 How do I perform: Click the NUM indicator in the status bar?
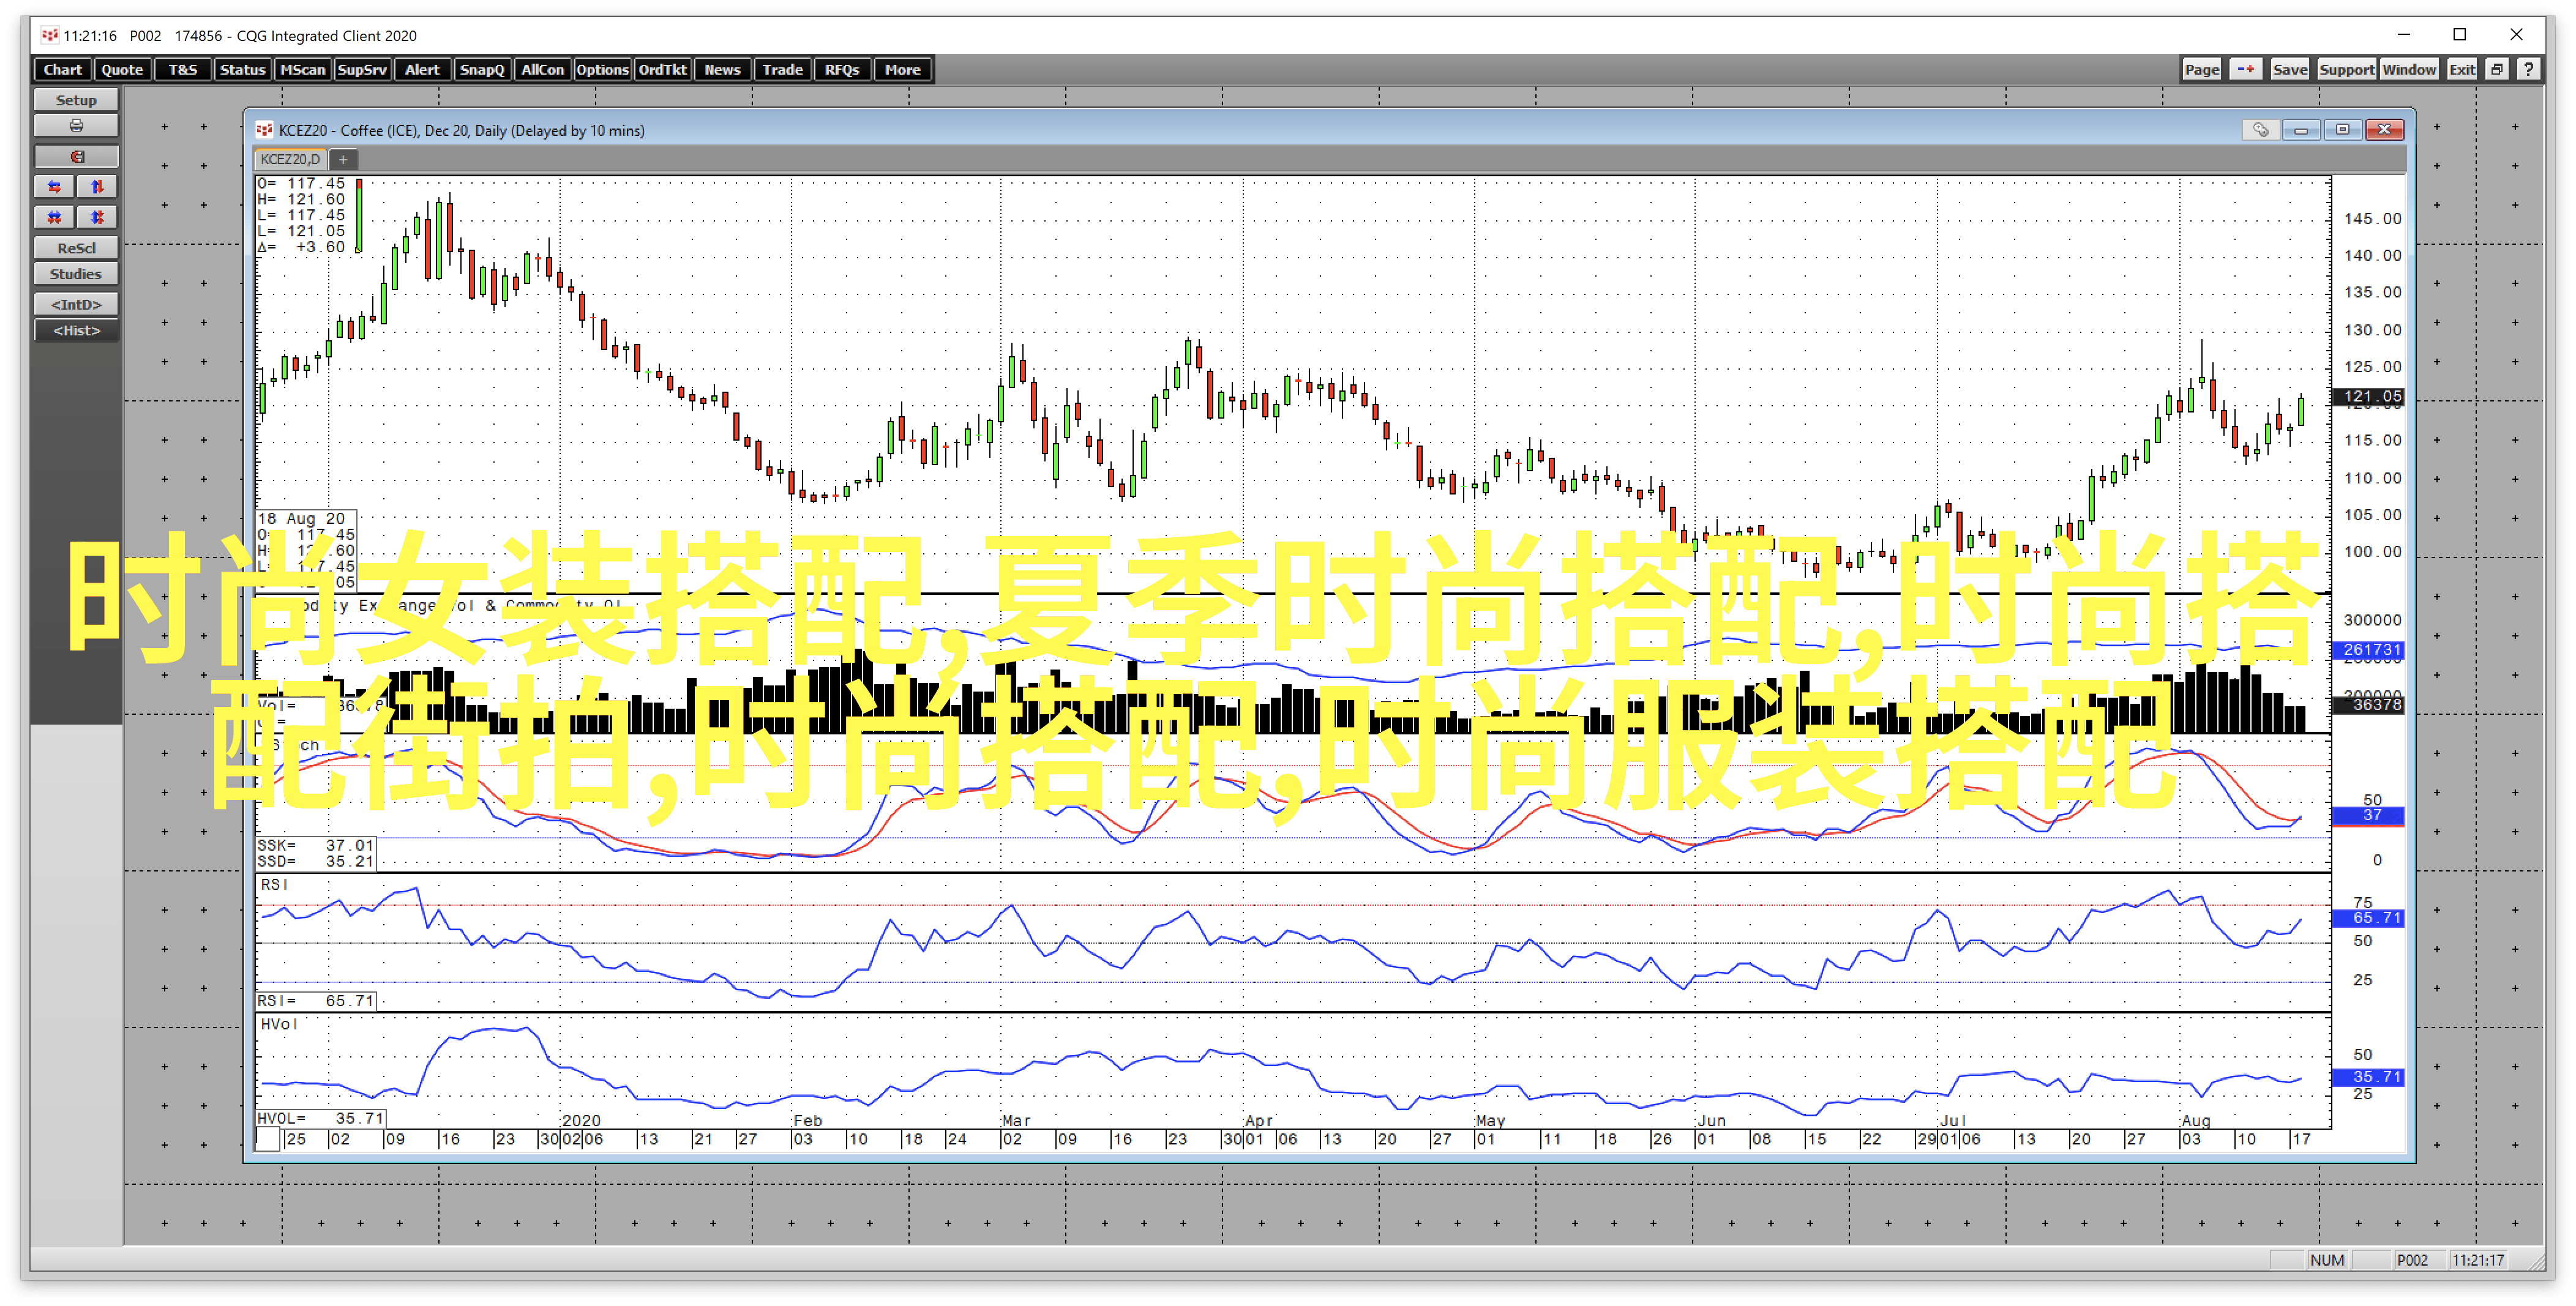tap(2328, 1260)
